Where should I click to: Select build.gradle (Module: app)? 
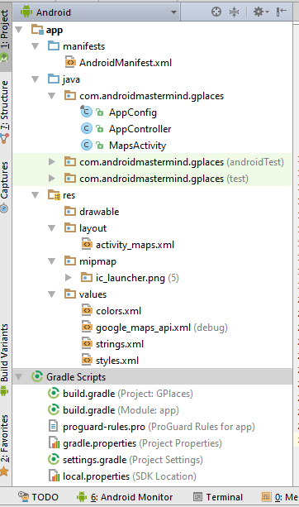121,410
